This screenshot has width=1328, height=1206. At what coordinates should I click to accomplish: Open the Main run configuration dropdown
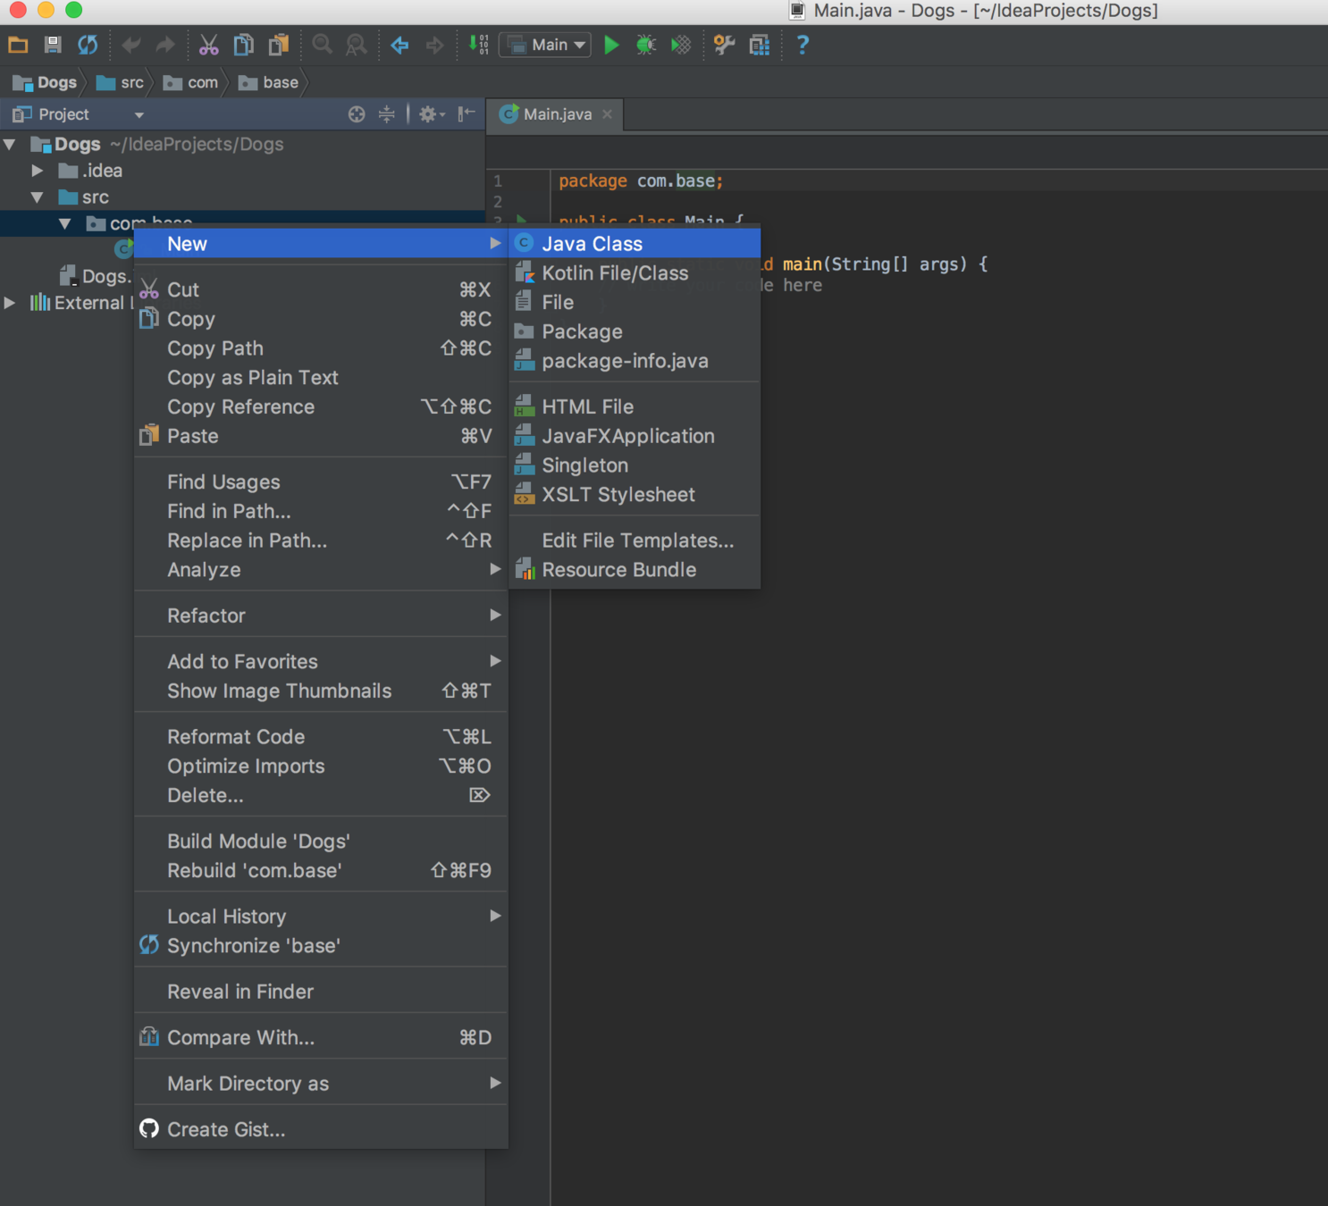[x=544, y=45]
